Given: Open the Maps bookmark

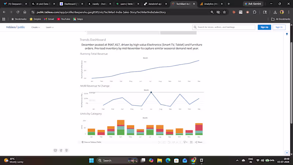Looking at the screenshot, I should (x=78, y=19).
